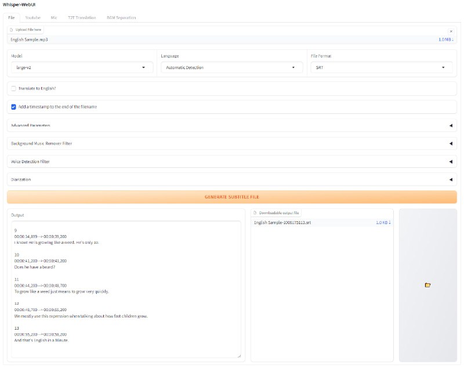464x368 pixels.
Task: Download English Sample.mp3 via its 1.0 MB link
Action: 446,39
